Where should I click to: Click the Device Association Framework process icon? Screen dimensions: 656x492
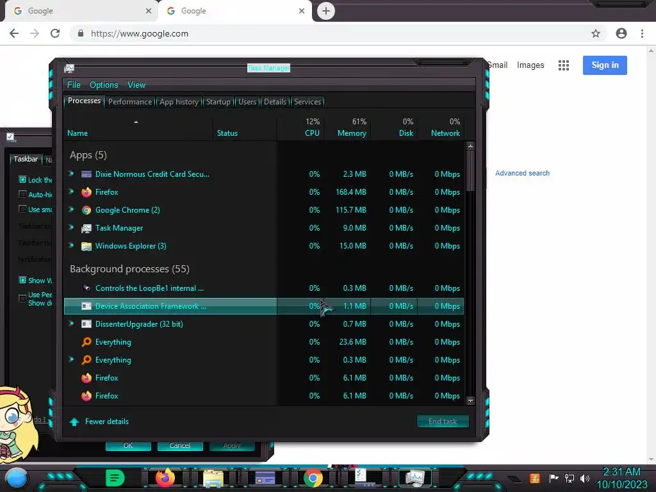(x=86, y=306)
